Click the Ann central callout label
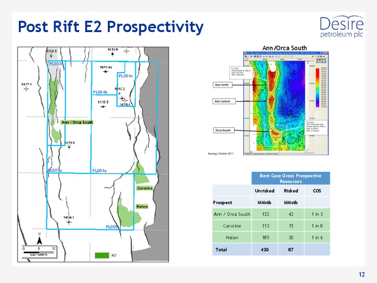Screen dimensions: 377x283 coord(224,101)
